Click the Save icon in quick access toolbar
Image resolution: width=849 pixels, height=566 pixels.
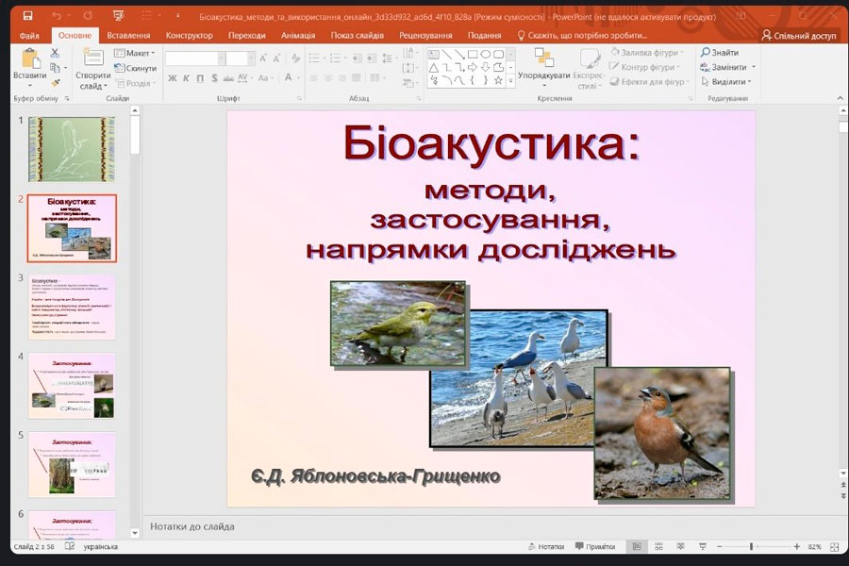pyautogui.click(x=27, y=16)
